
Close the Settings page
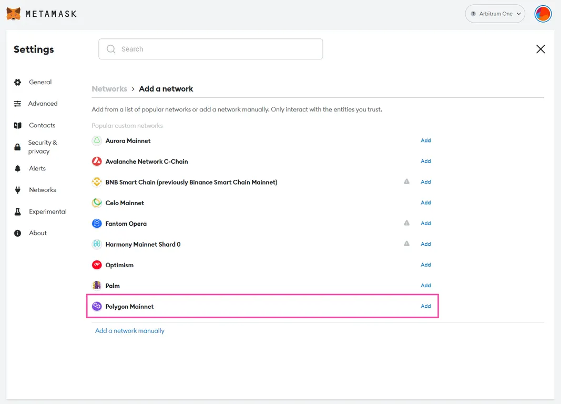540,49
